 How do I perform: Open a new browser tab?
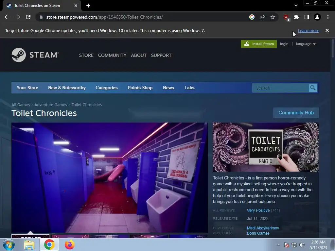[88, 6]
